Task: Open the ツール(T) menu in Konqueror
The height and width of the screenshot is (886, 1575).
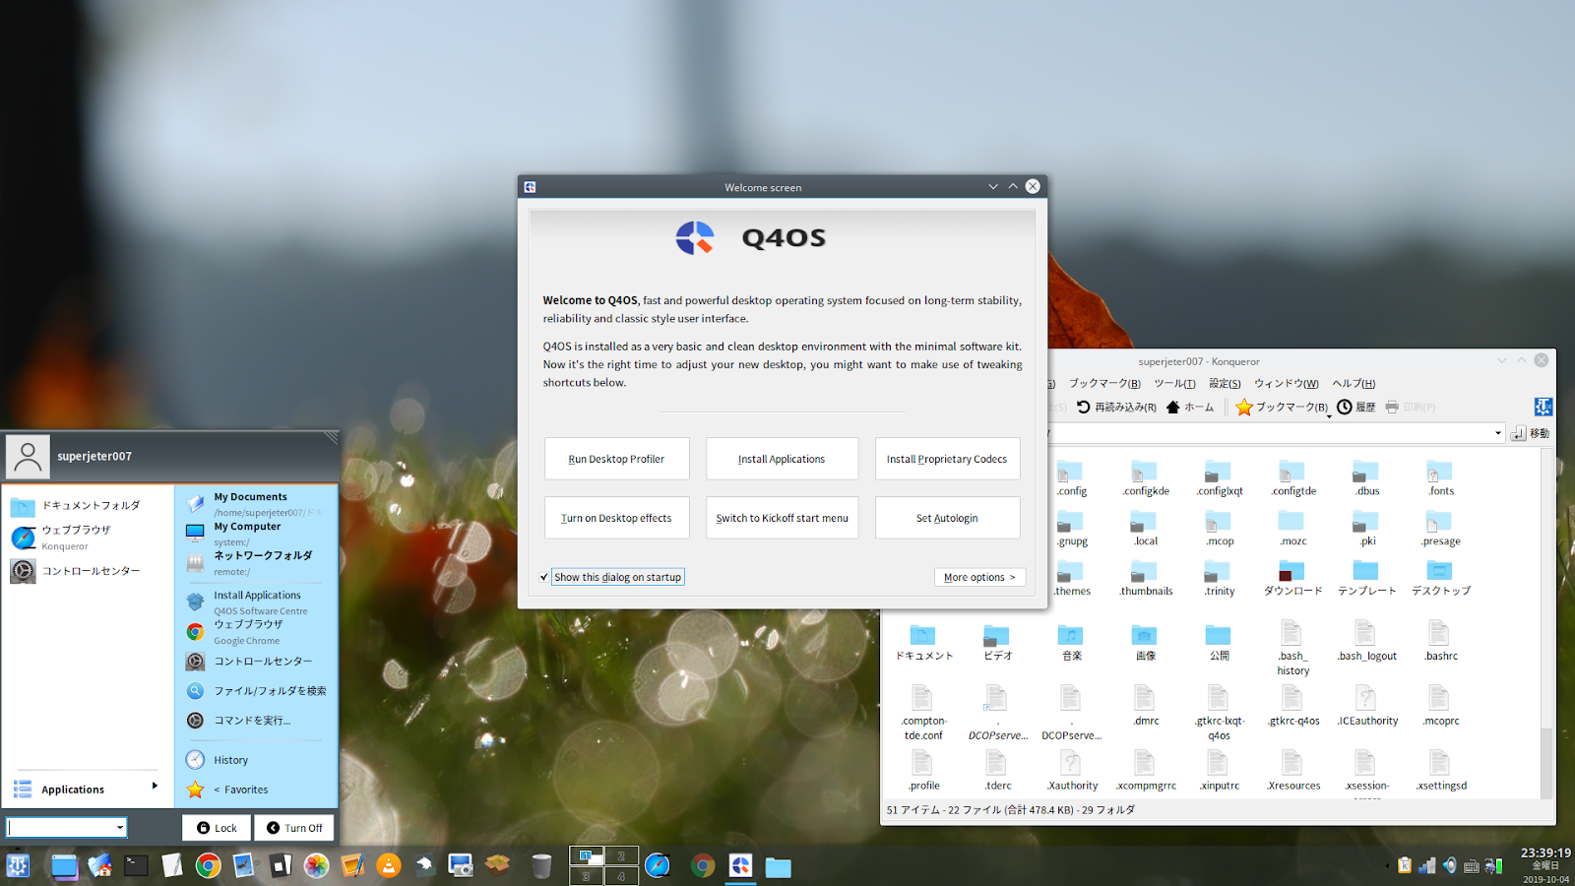Action: coord(1174,383)
